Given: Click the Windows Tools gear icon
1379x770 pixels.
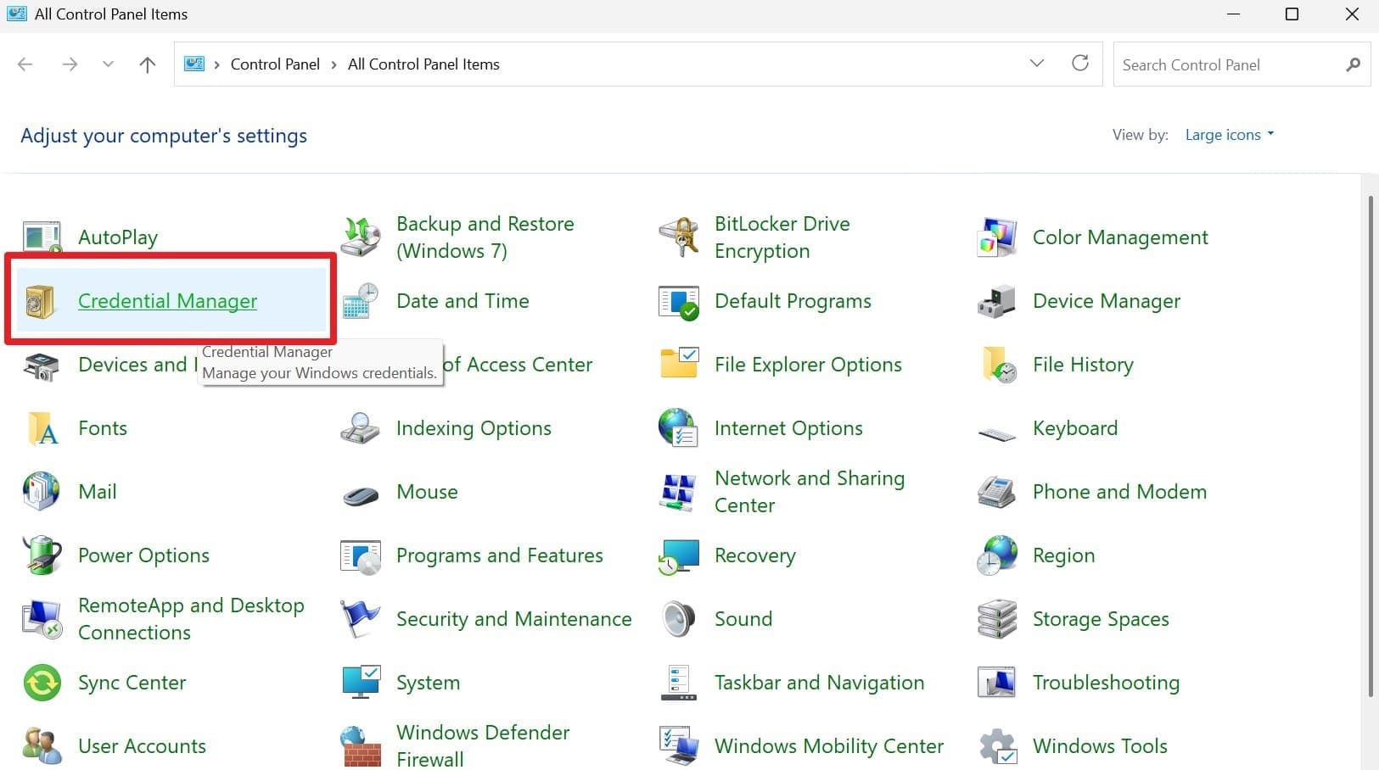Looking at the screenshot, I should [997, 746].
